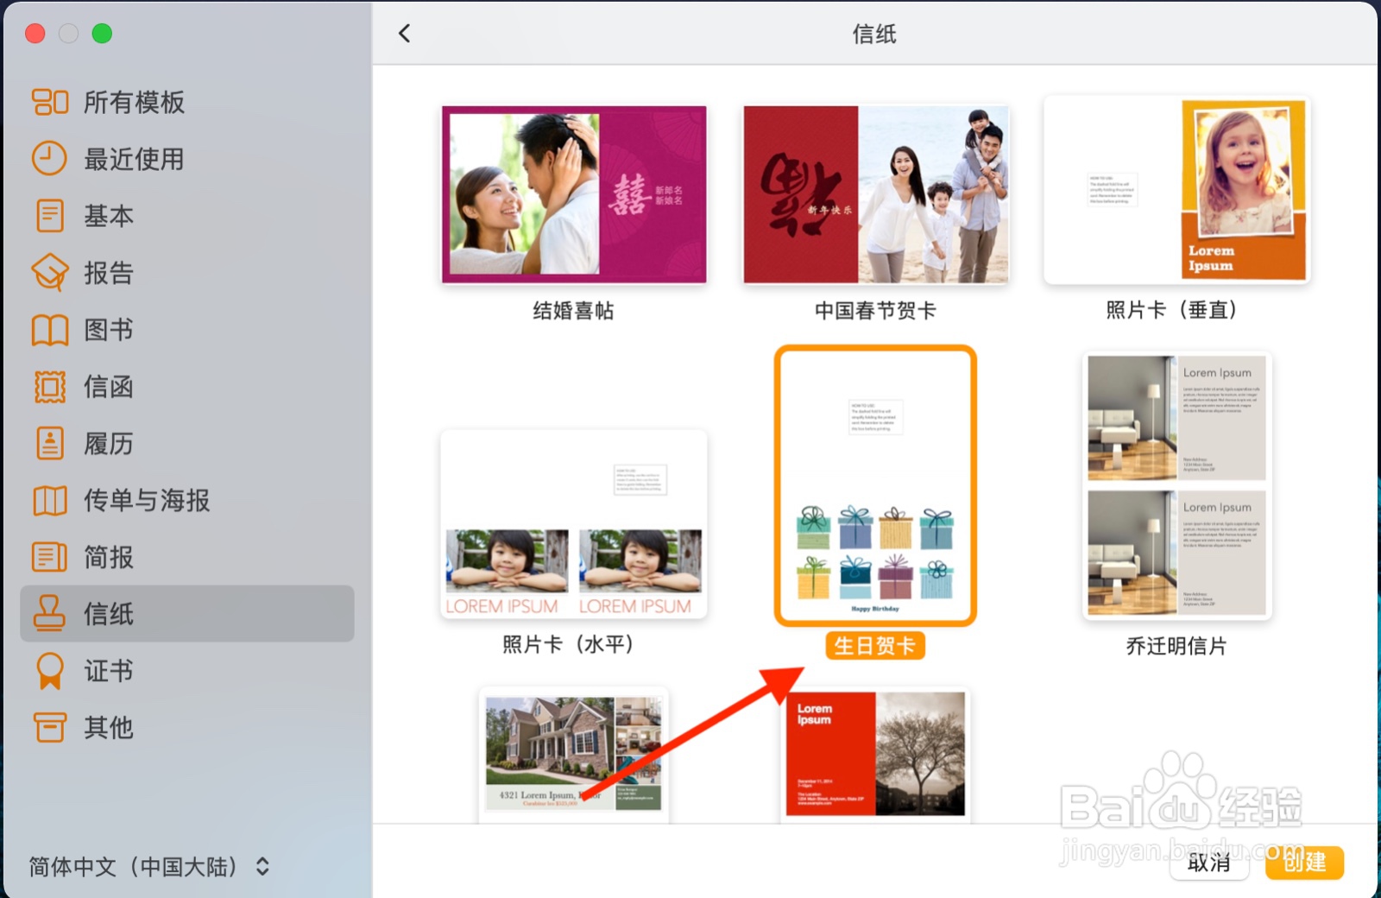Click the 信函 letters category icon
The height and width of the screenshot is (898, 1381).
[49, 387]
